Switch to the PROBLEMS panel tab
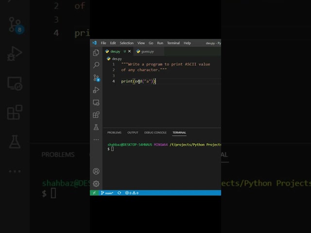This screenshot has height=233, width=311. pos(114,133)
